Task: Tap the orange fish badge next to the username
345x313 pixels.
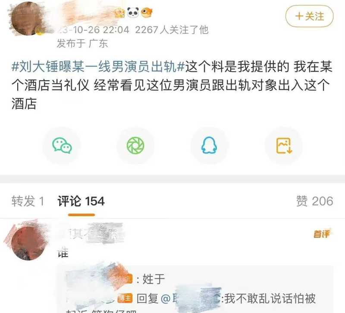Action: [x=147, y=13]
